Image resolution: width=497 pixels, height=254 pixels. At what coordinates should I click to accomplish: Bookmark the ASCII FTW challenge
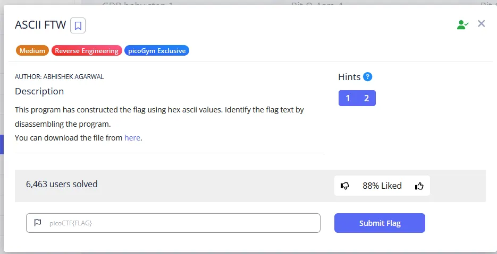(78, 25)
